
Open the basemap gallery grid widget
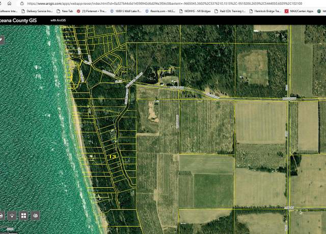click(x=23, y=216)
